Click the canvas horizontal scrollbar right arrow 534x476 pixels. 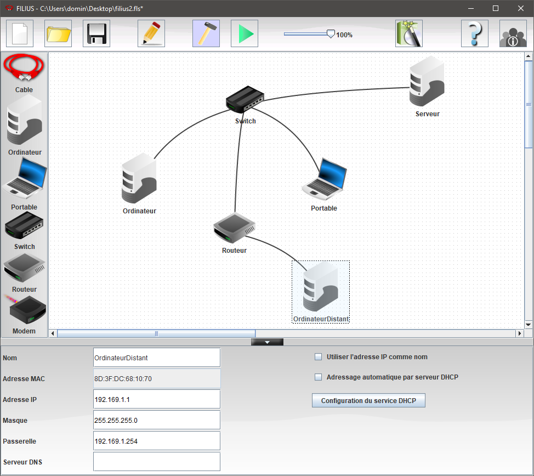[x=520, y=333]
